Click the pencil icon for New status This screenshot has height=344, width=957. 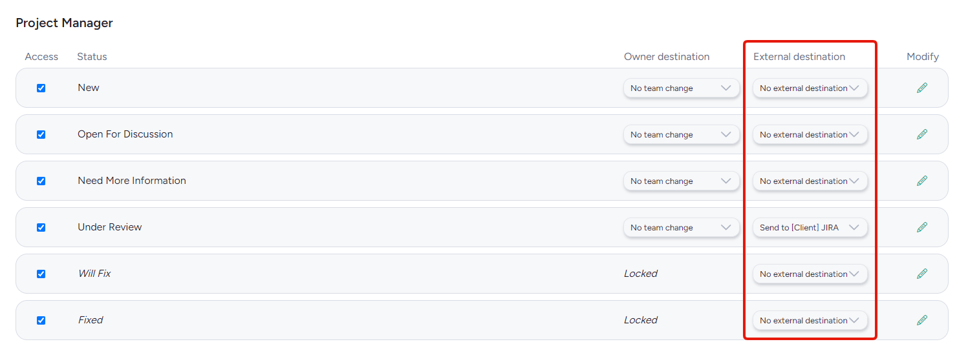coord(922,88)
